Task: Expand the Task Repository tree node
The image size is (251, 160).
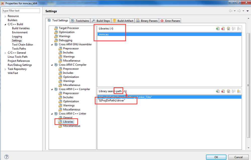Action: (5, 69)
